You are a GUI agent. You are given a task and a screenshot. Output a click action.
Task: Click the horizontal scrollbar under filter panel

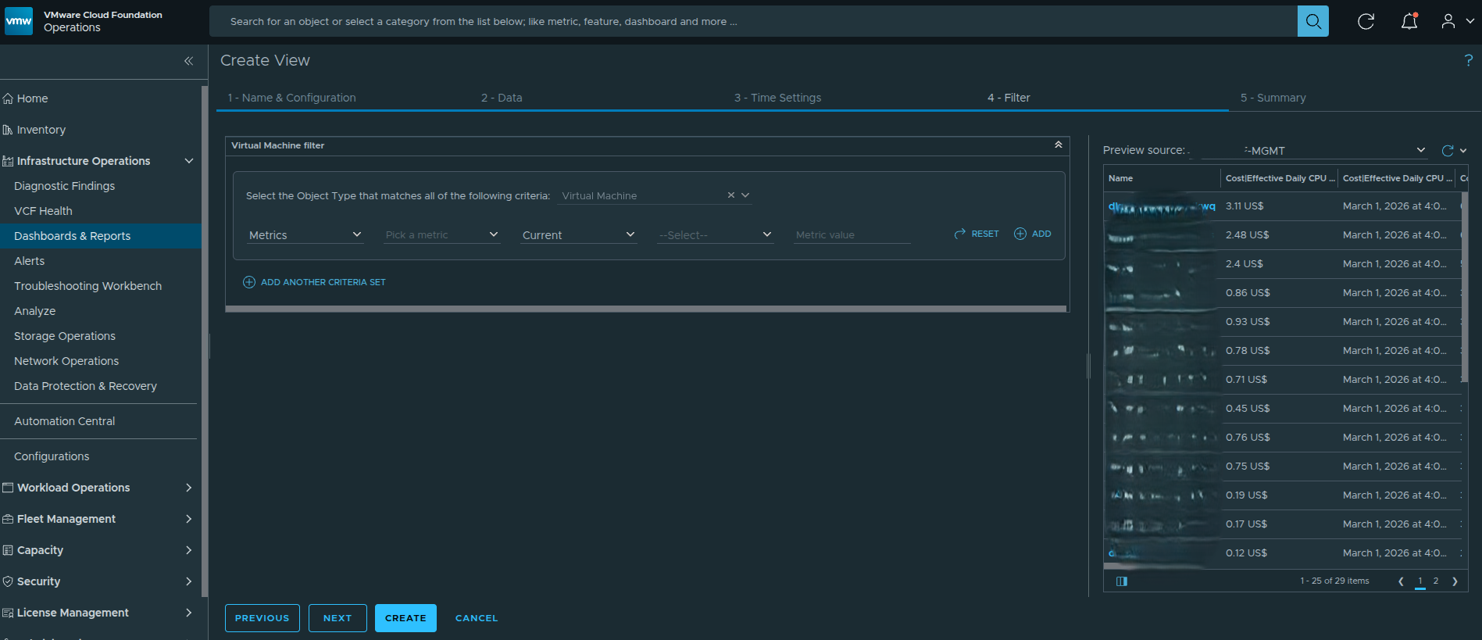point(646,309)
